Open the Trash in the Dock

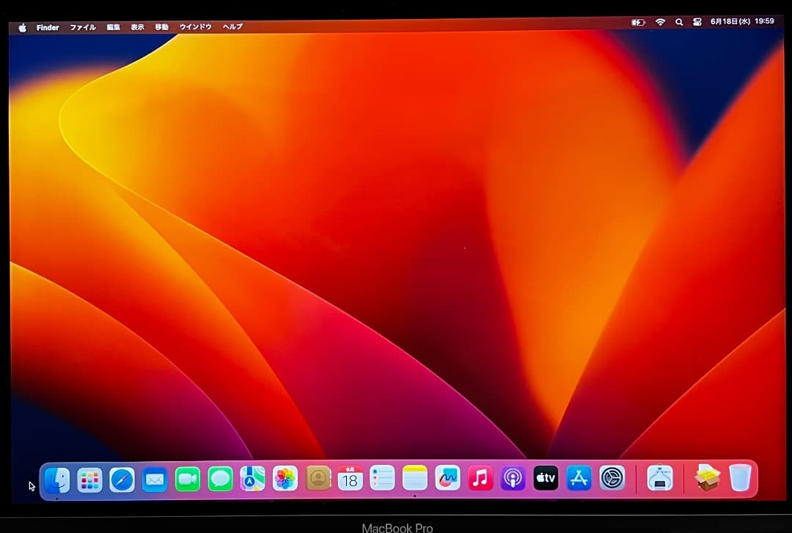(x=741, y=478)
